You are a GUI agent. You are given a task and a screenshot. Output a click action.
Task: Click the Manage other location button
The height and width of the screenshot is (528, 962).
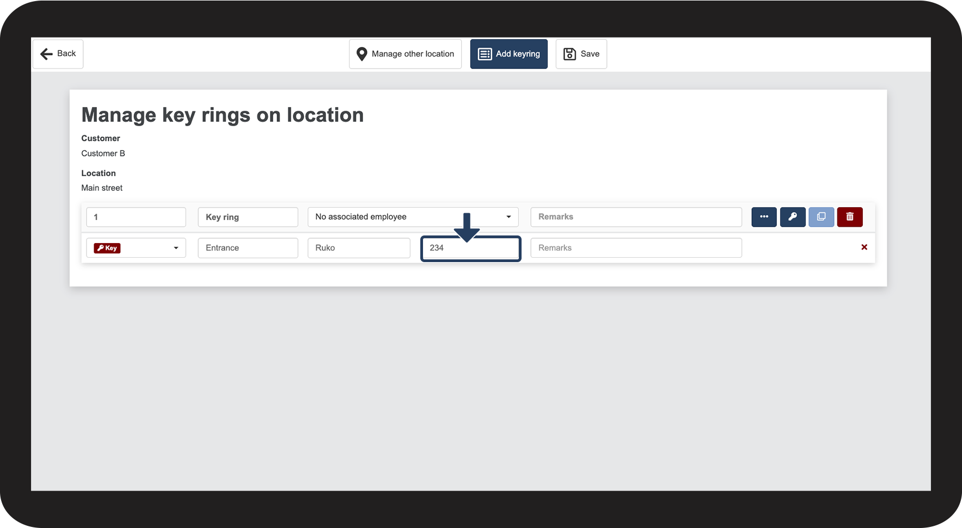405,54
